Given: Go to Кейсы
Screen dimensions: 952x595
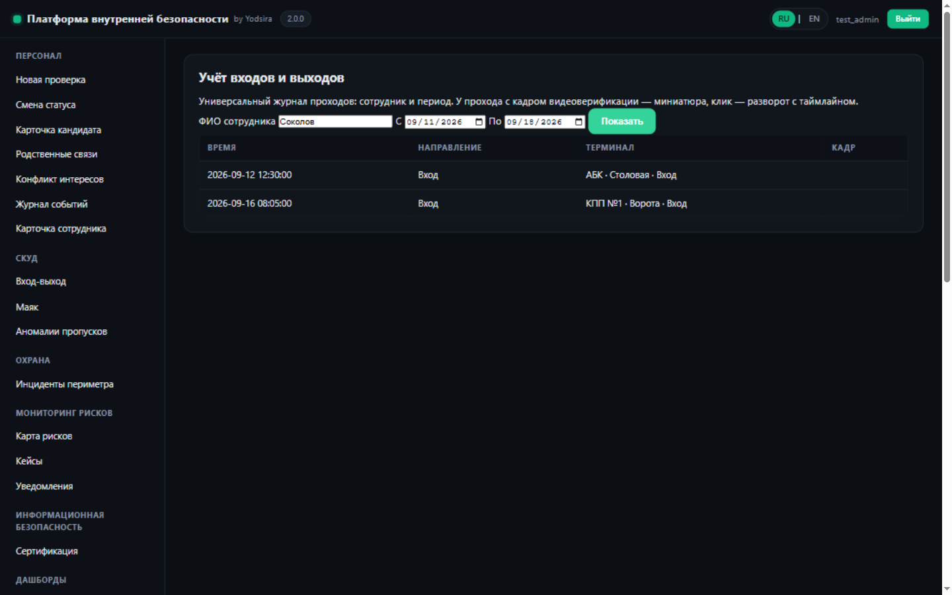Looking at the screenshot, I should (29, 461).
